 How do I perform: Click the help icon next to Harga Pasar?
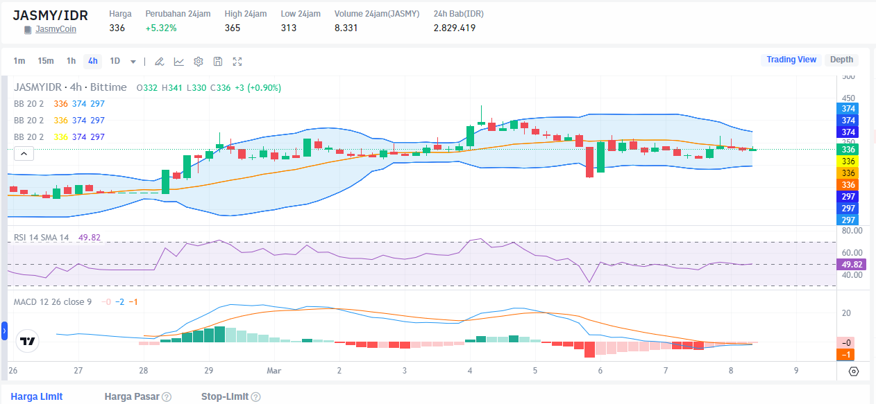coord(167,397)
